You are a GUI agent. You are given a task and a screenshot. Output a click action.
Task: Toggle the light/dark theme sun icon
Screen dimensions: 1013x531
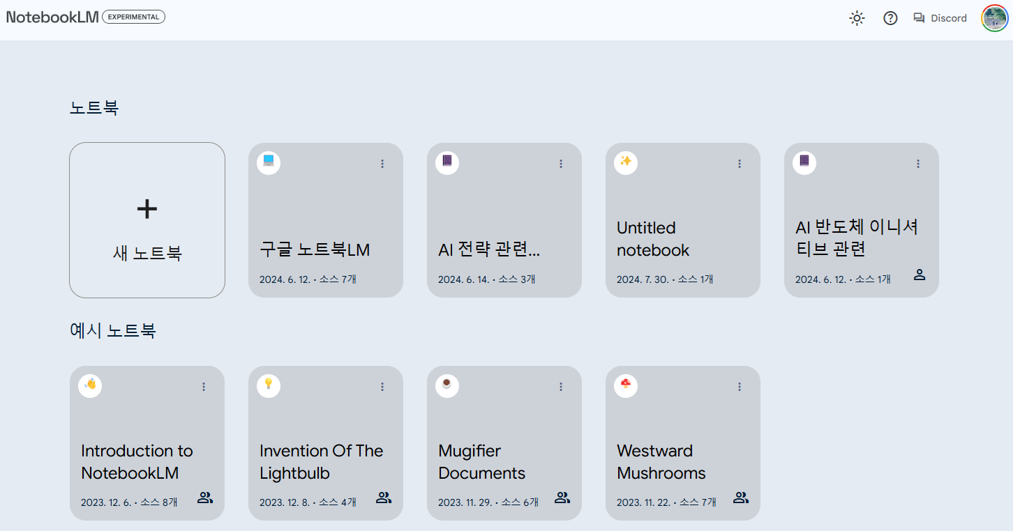(857, 19)
